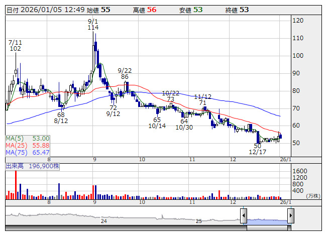Click the 12/17 low label at 50
This screenshot has width=328, height=236.
(x=257, y=149)
